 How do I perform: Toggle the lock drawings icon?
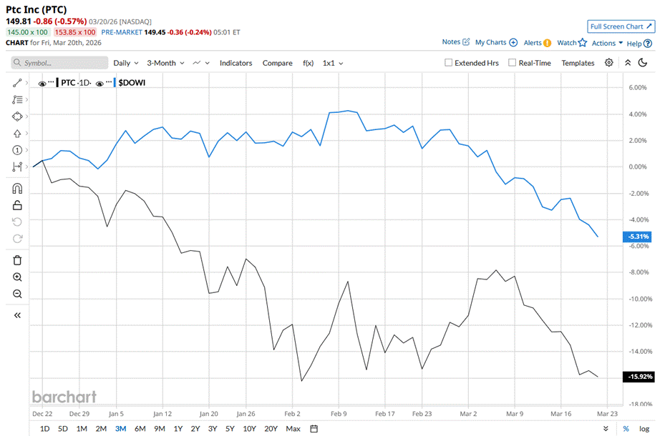17,205
